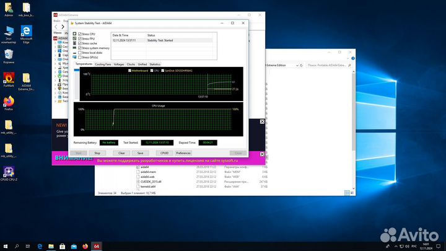
Task: Launch Firefox from the desktop icon
Action: [9, 103]
